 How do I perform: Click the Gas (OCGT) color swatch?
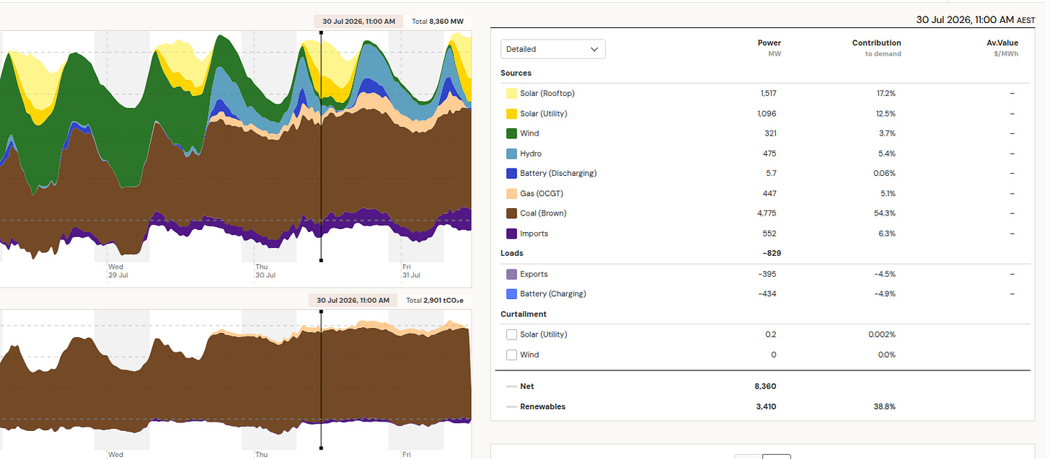[x=511, y=194]
